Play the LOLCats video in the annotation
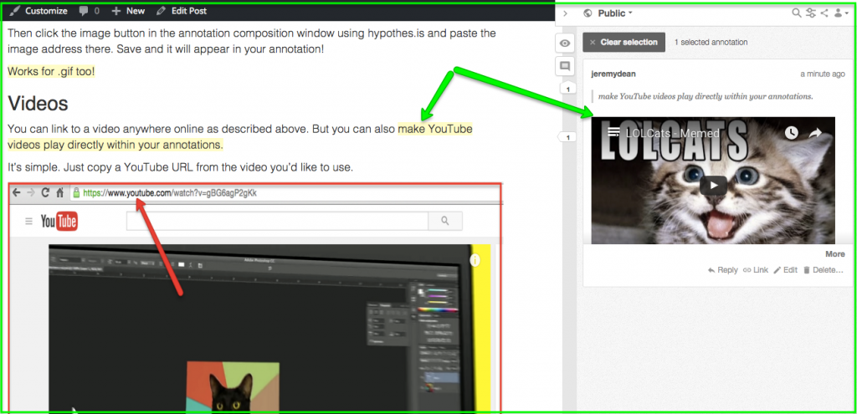 click(x=713, y=185)
